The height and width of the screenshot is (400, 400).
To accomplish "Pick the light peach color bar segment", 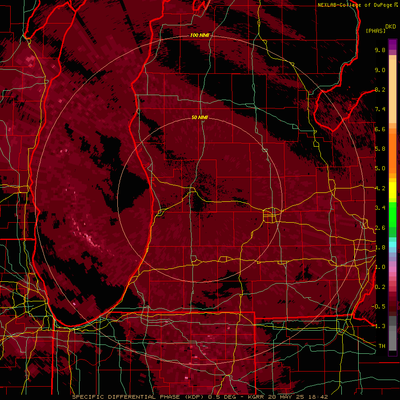I will click(x=392, y=92).
